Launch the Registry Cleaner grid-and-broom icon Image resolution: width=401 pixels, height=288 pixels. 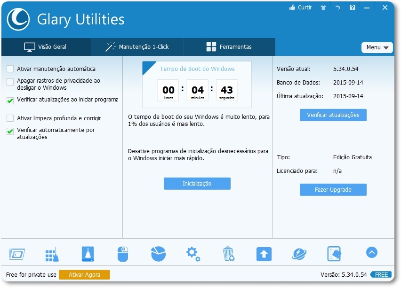[52, 254]
